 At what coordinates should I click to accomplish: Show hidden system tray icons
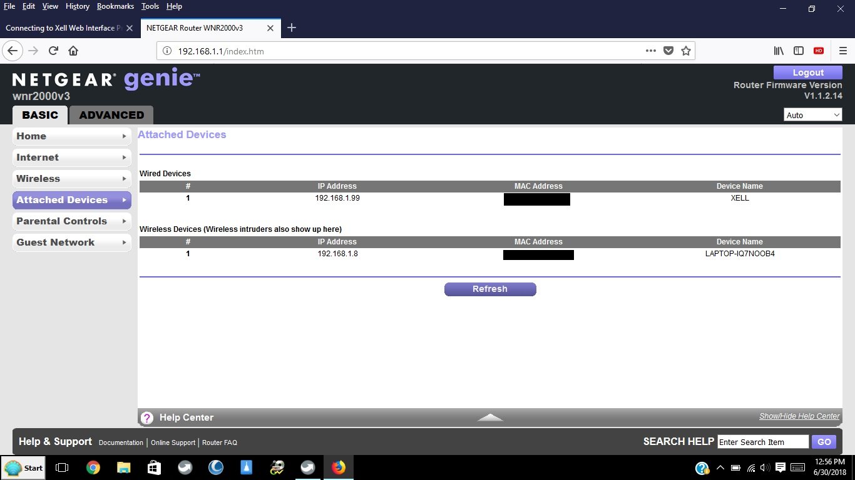(x=720, y=467)
